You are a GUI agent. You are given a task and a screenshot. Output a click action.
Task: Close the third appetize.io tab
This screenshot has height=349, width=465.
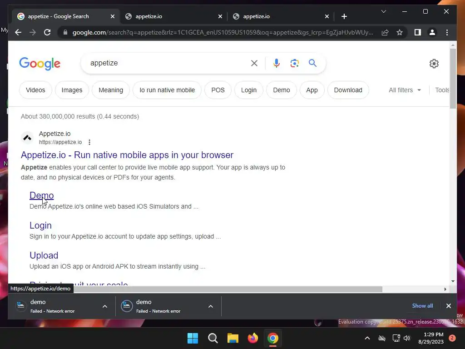click(327, 16)
